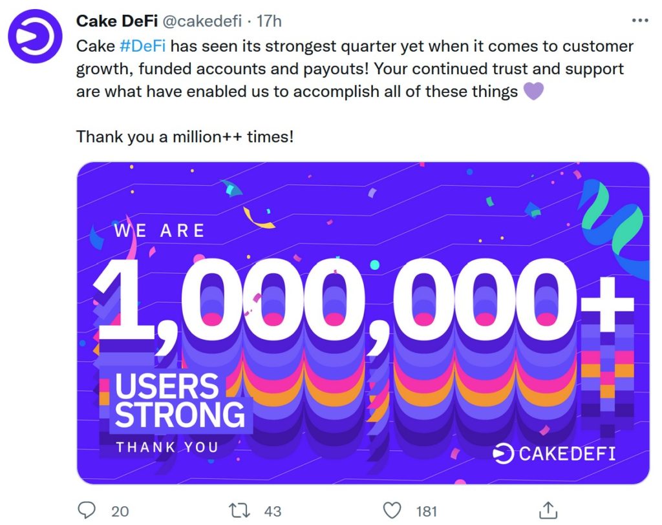Select the reply speech bubble icon
Screen dimensions: 662x525
click(x=87, y=511)
